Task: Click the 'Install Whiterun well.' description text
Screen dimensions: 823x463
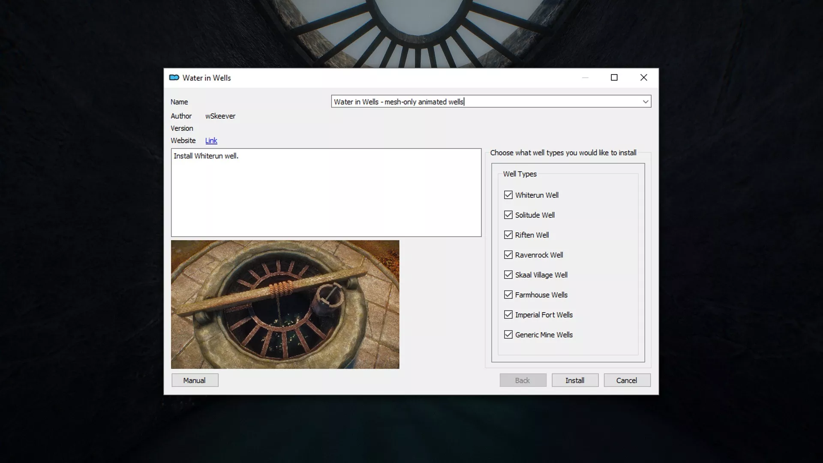Action: point(206,156)
